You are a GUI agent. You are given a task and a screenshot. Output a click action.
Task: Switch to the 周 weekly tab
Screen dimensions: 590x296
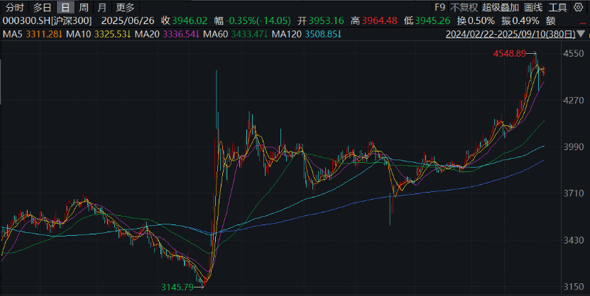[83, 8]
